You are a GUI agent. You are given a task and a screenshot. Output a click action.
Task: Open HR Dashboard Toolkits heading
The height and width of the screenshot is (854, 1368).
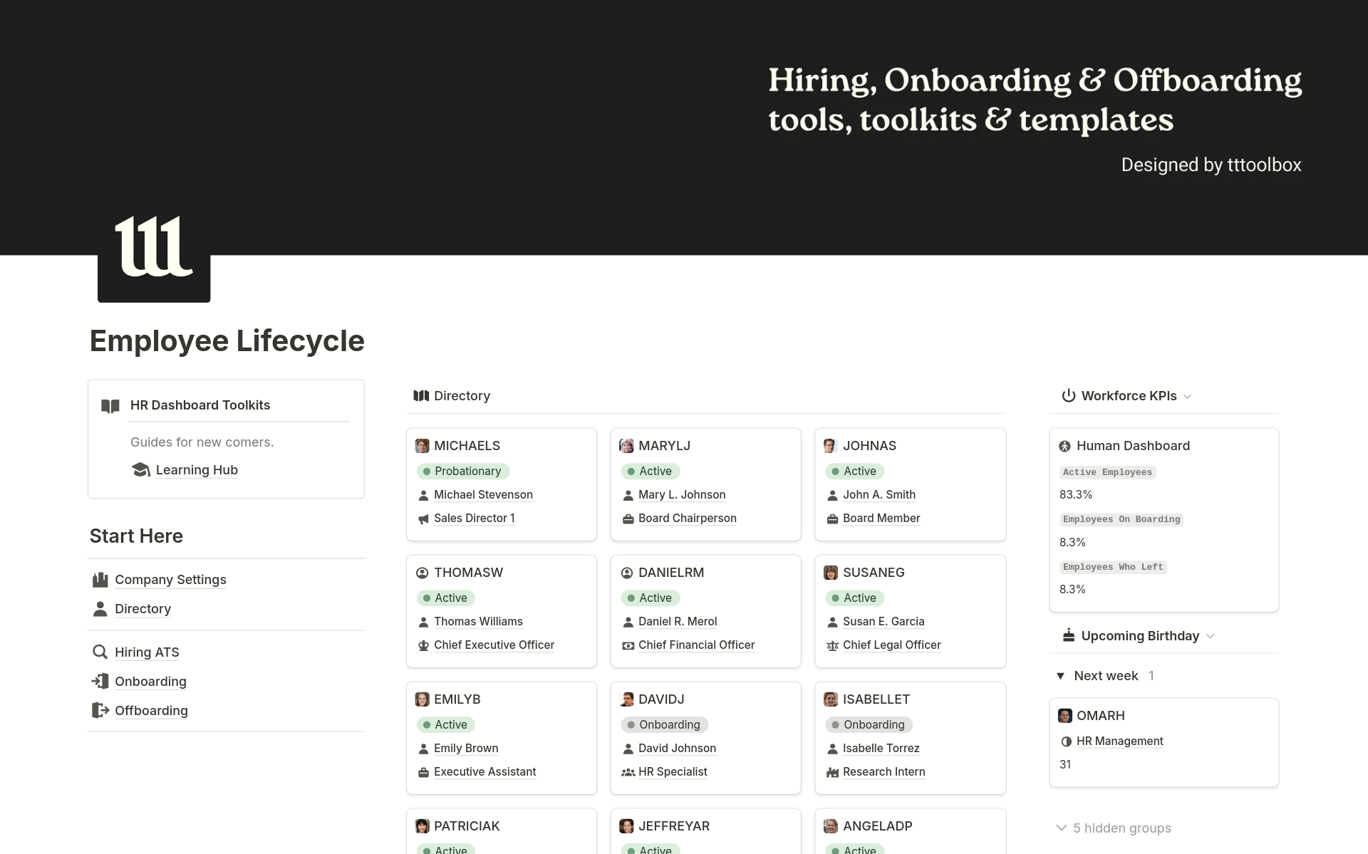pos(200,405)
